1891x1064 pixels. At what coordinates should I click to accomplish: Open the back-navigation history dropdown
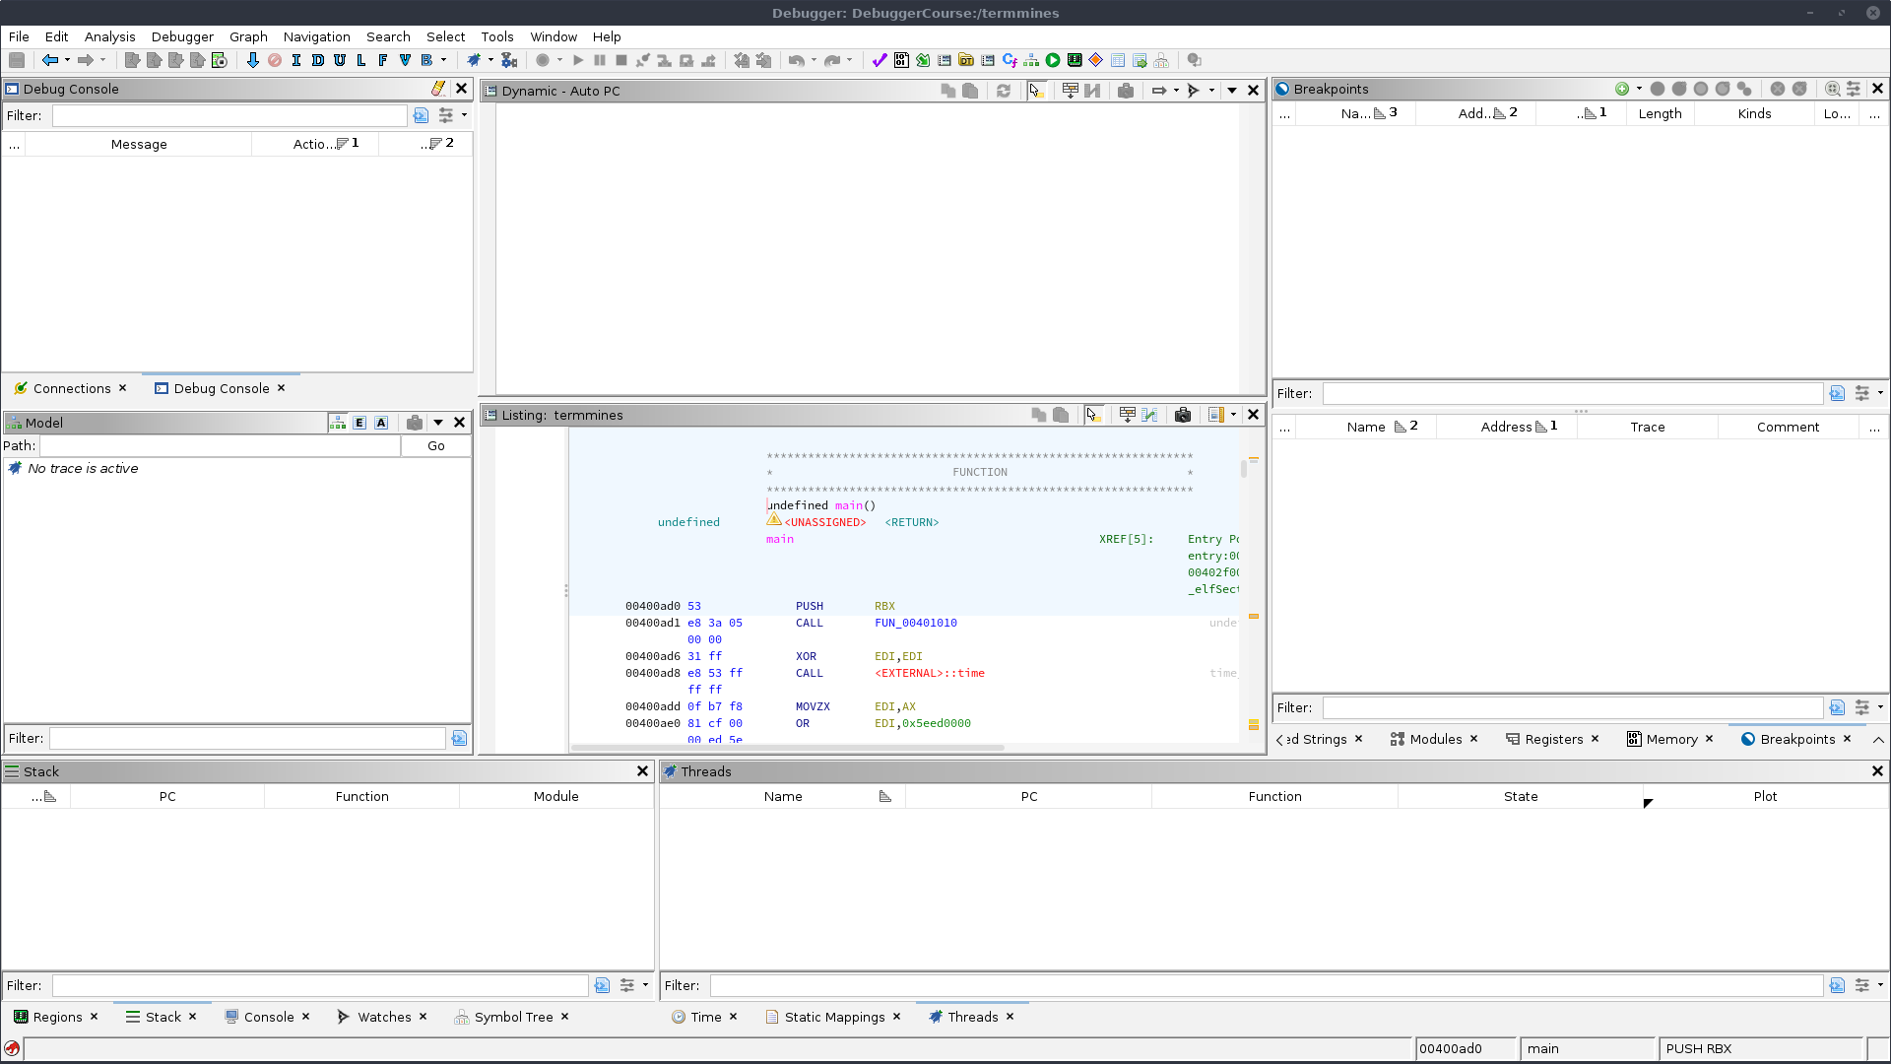click(x=67, y=60)
